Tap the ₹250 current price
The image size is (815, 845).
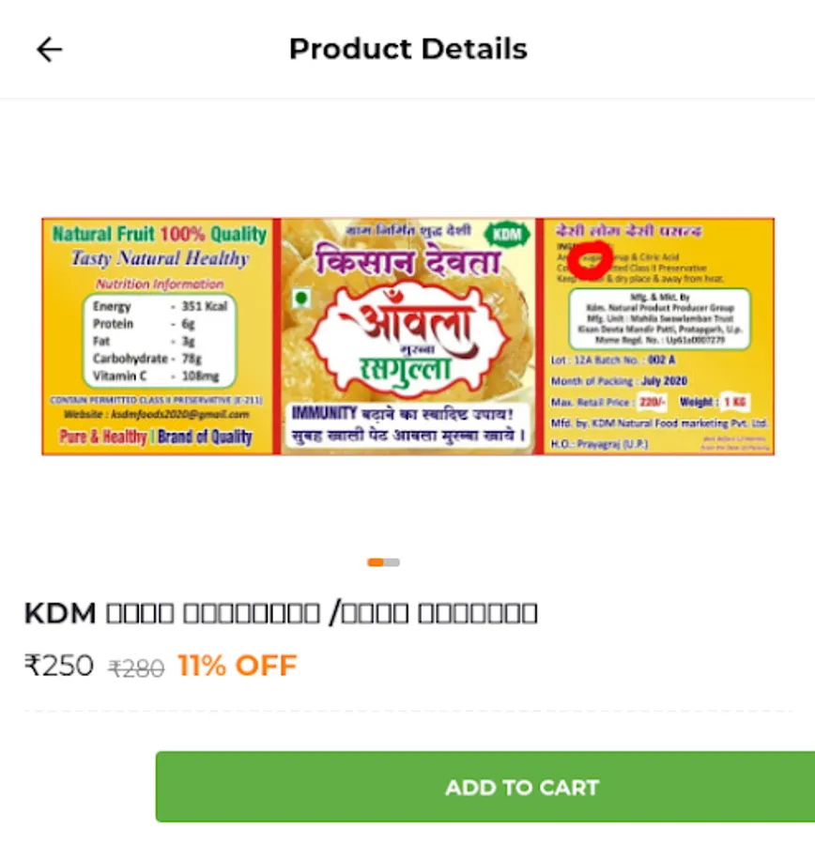(59, 665)
